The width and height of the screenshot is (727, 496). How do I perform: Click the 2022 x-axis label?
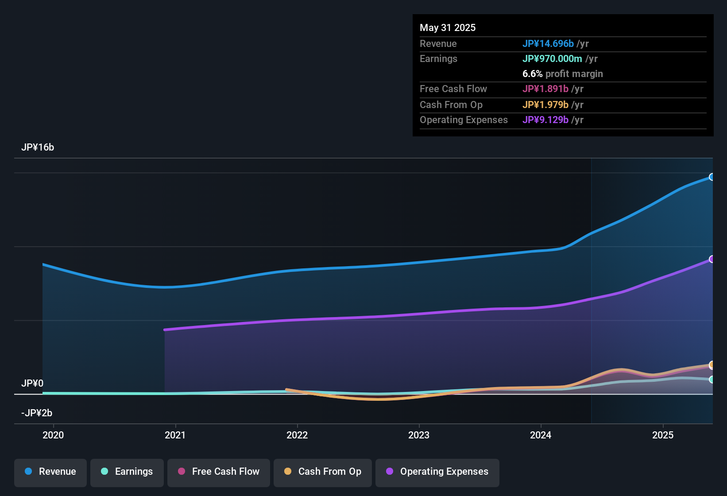(x=297, y=435)
